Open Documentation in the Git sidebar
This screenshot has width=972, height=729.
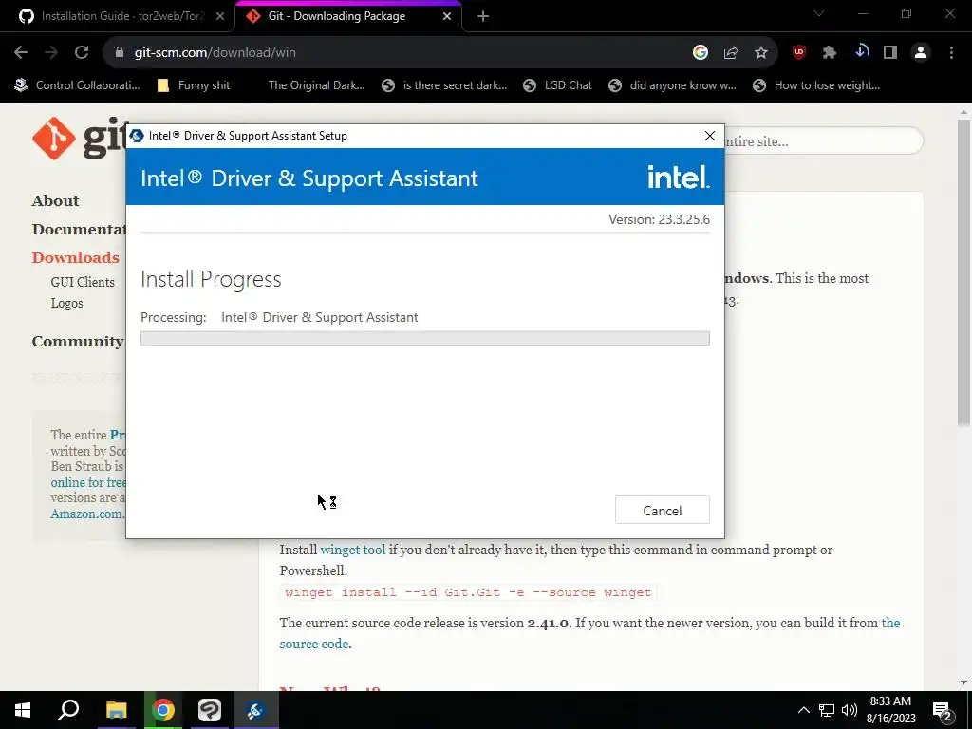[x=79, y=230]
